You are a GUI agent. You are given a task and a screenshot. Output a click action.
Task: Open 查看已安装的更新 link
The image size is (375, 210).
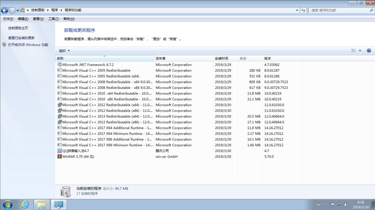[x=21, y=38]
